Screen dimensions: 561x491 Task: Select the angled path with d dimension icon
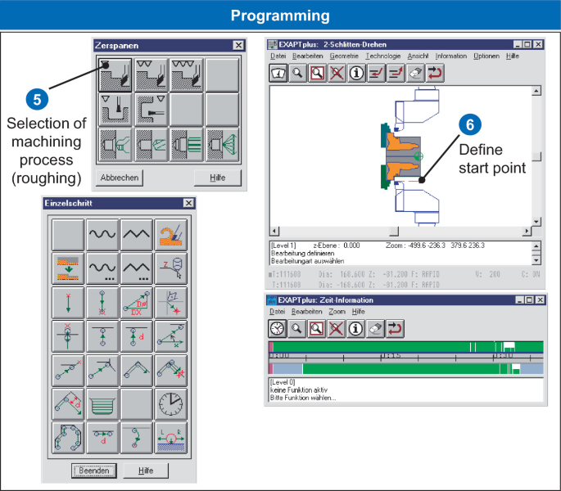tap(68, 404)
